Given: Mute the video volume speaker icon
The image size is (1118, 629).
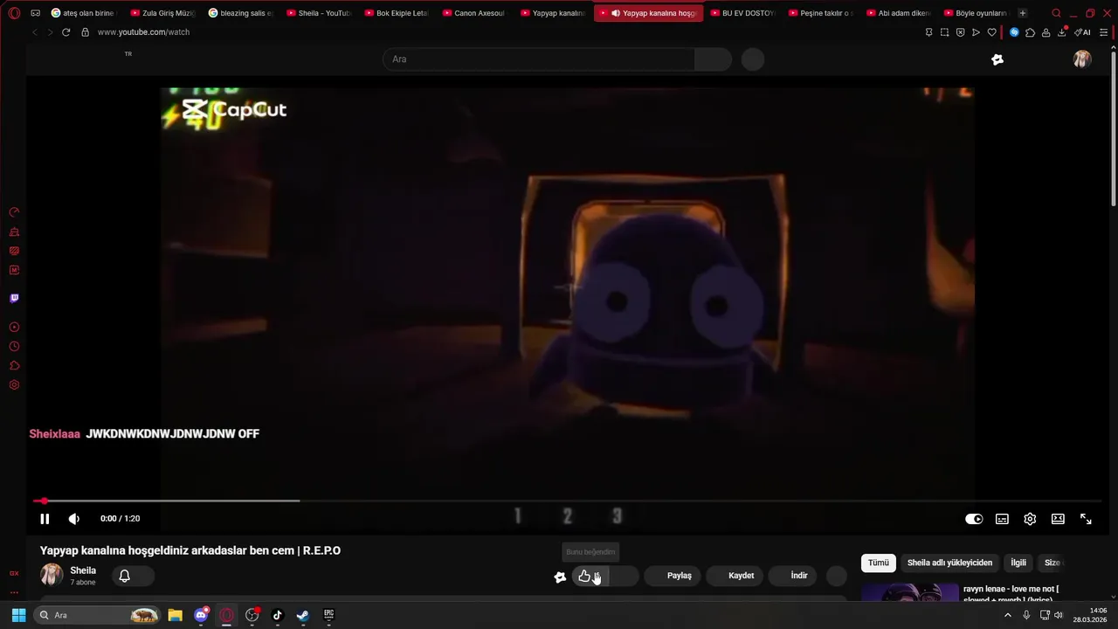Looking at the screenshot, I should pos(74,519).
